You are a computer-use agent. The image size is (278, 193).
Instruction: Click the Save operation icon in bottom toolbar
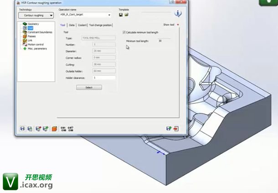coord(22,128)
